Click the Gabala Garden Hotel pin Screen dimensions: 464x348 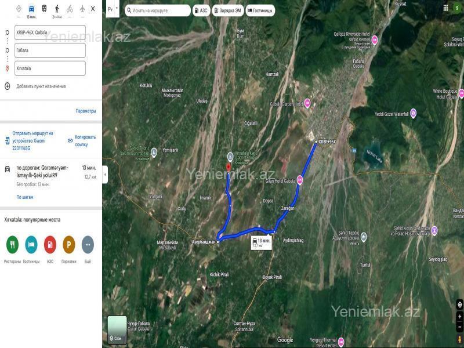coord(307,103)
